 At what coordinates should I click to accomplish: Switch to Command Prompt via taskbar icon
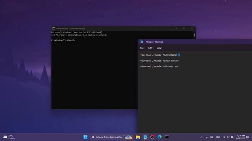(x=167, y=137)
